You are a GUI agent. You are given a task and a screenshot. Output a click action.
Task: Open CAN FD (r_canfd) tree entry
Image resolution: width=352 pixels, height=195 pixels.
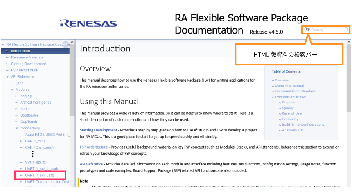[39, 147]
